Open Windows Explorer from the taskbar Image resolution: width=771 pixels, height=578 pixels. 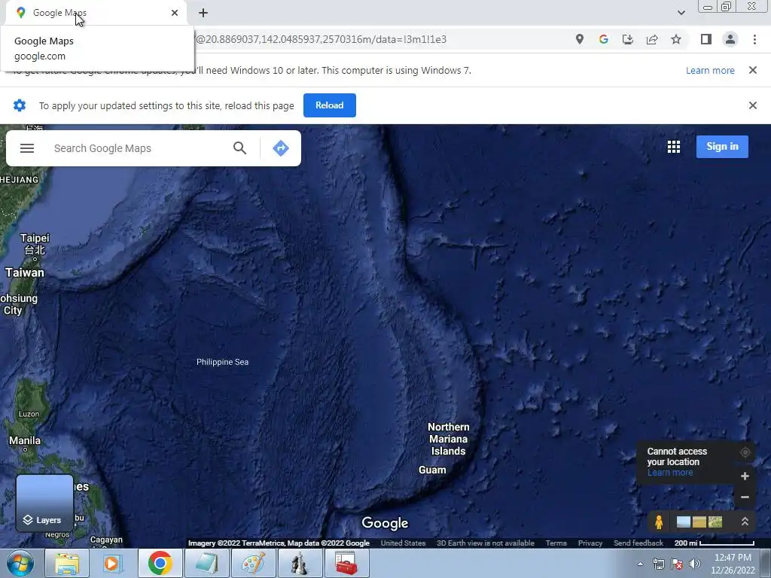click(66, 563)
